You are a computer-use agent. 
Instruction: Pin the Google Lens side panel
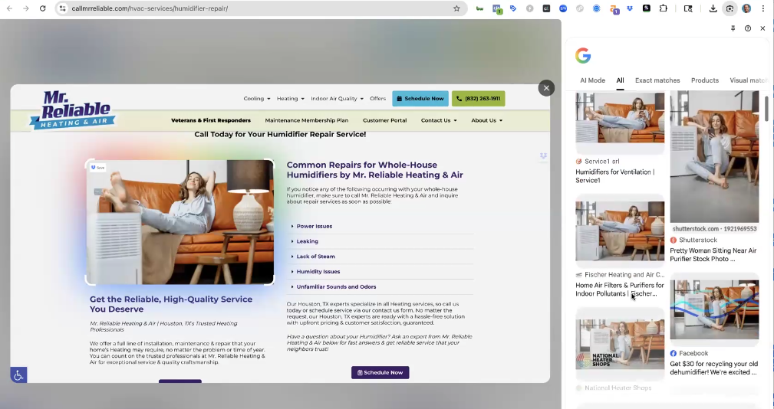pyautogui.click(x=733, y=28)
